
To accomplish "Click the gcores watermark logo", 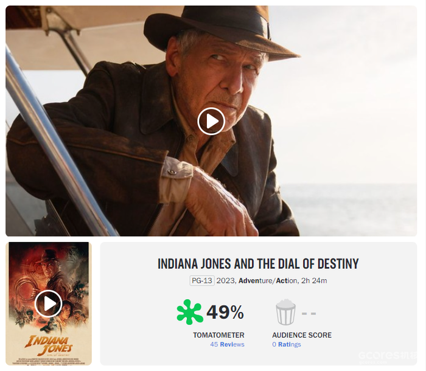I will pyautogui.click(x=387, y=356).
